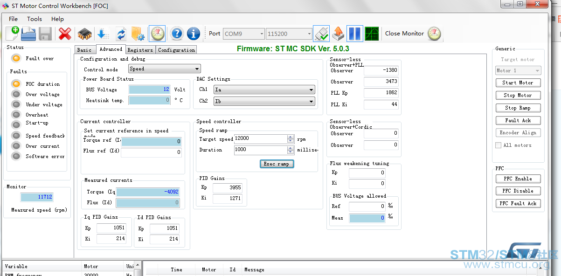Click the Stop Motor button
561x276 pixels.
tap(518, 95)
